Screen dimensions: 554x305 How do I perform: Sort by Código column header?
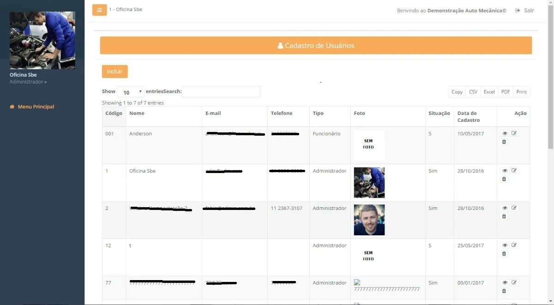tap(114, 116)
